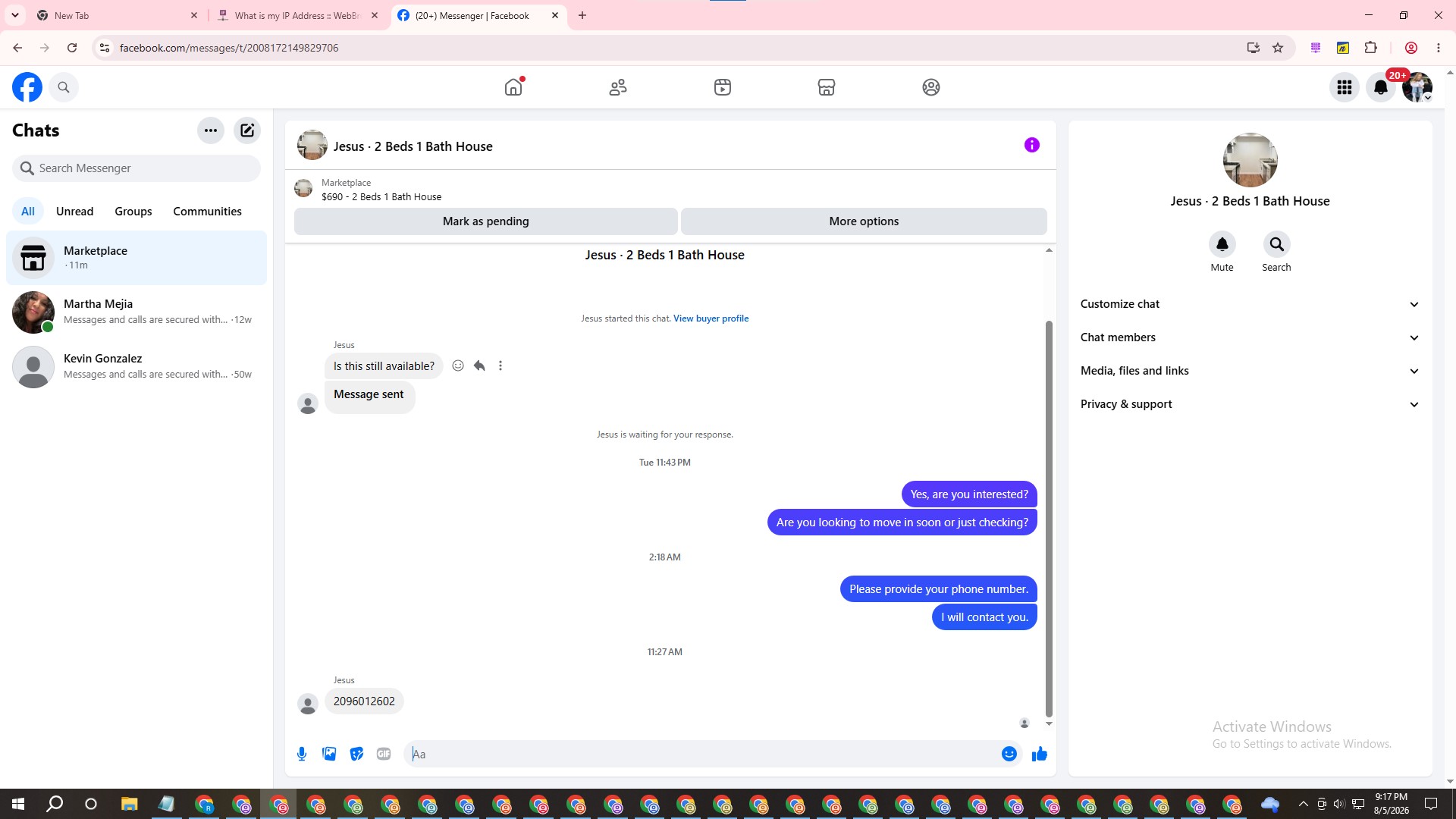Click the Search Messenger field
The width and height of the screenshot is (1456, 819).
pos(136,168)
